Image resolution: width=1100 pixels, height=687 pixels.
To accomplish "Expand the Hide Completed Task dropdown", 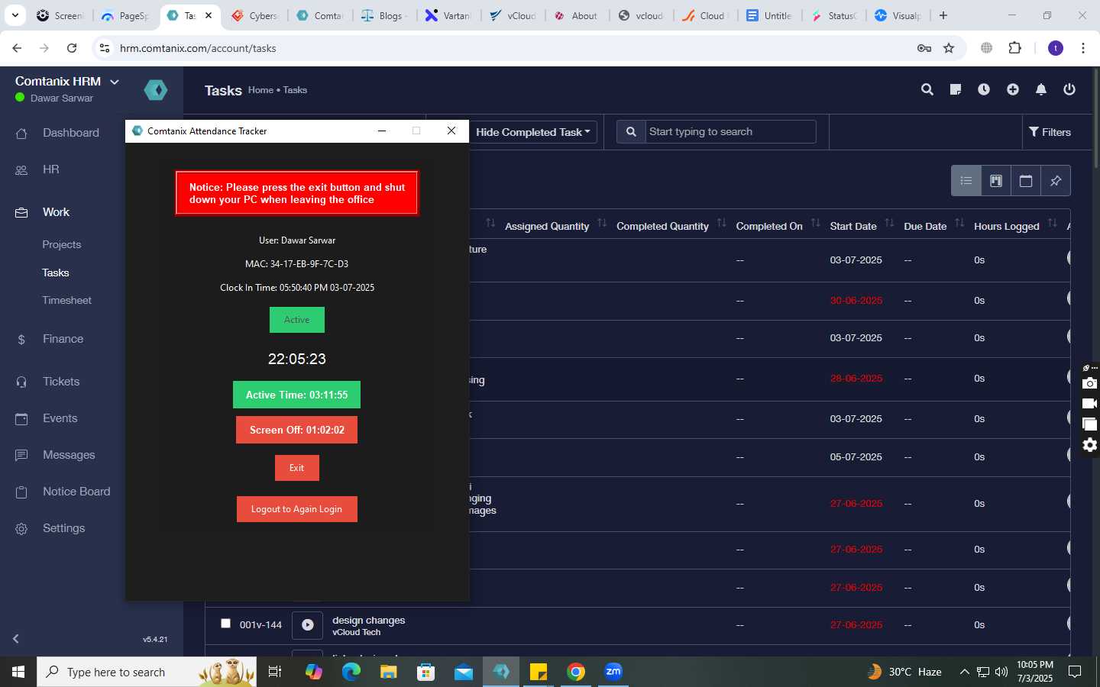I will point(533,132).
